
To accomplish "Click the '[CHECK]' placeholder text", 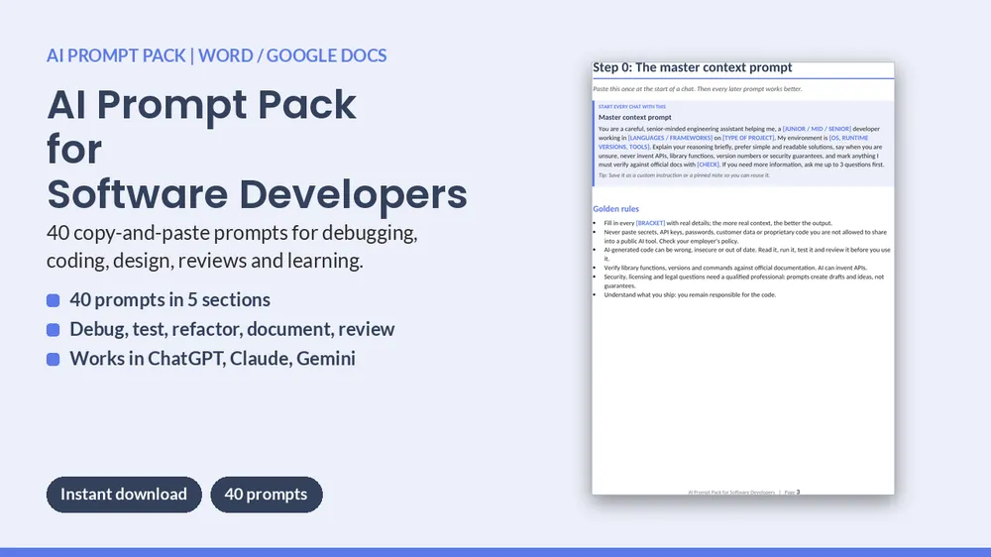I will [x=708, y=165].
